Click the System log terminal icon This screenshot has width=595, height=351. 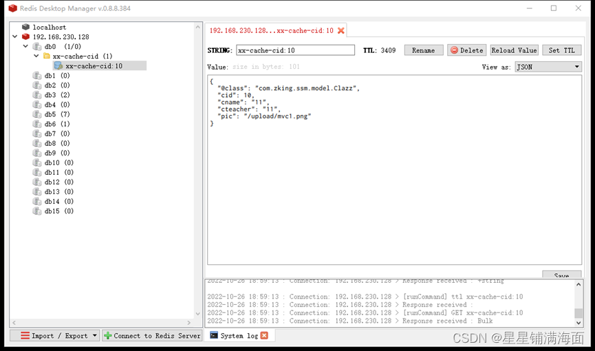(x=214, y=335)
